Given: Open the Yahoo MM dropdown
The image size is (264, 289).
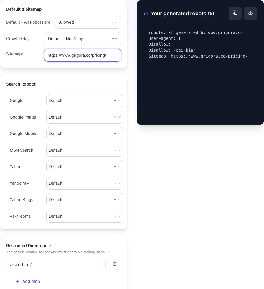Looking at the screenshot, I should [x=85, y=183].
